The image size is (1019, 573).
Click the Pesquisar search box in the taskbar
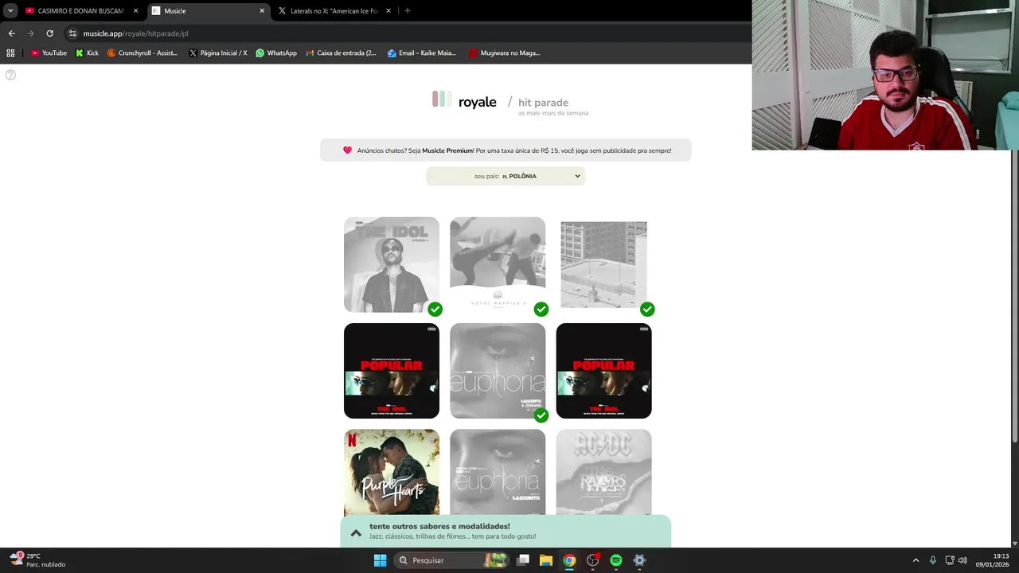(x=451, y=560)
